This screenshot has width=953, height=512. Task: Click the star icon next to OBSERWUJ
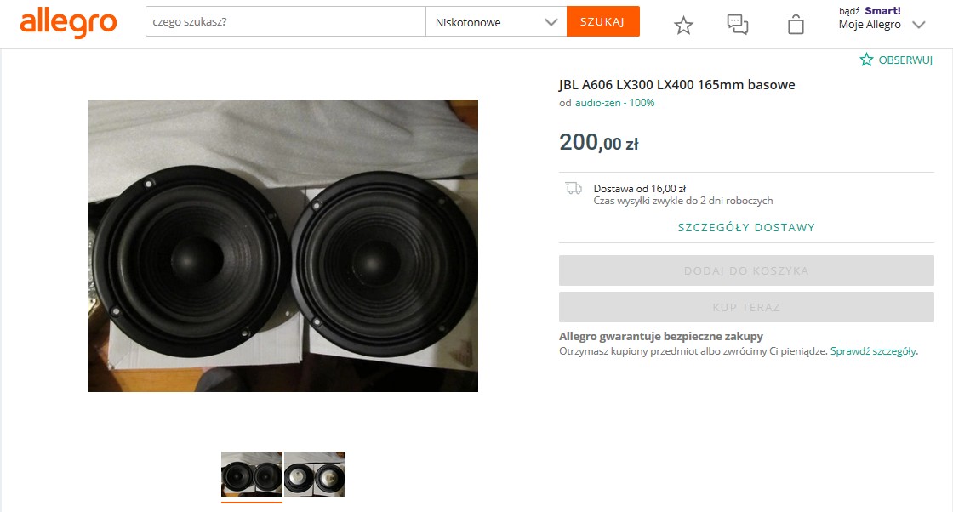(x=866, y=60)
